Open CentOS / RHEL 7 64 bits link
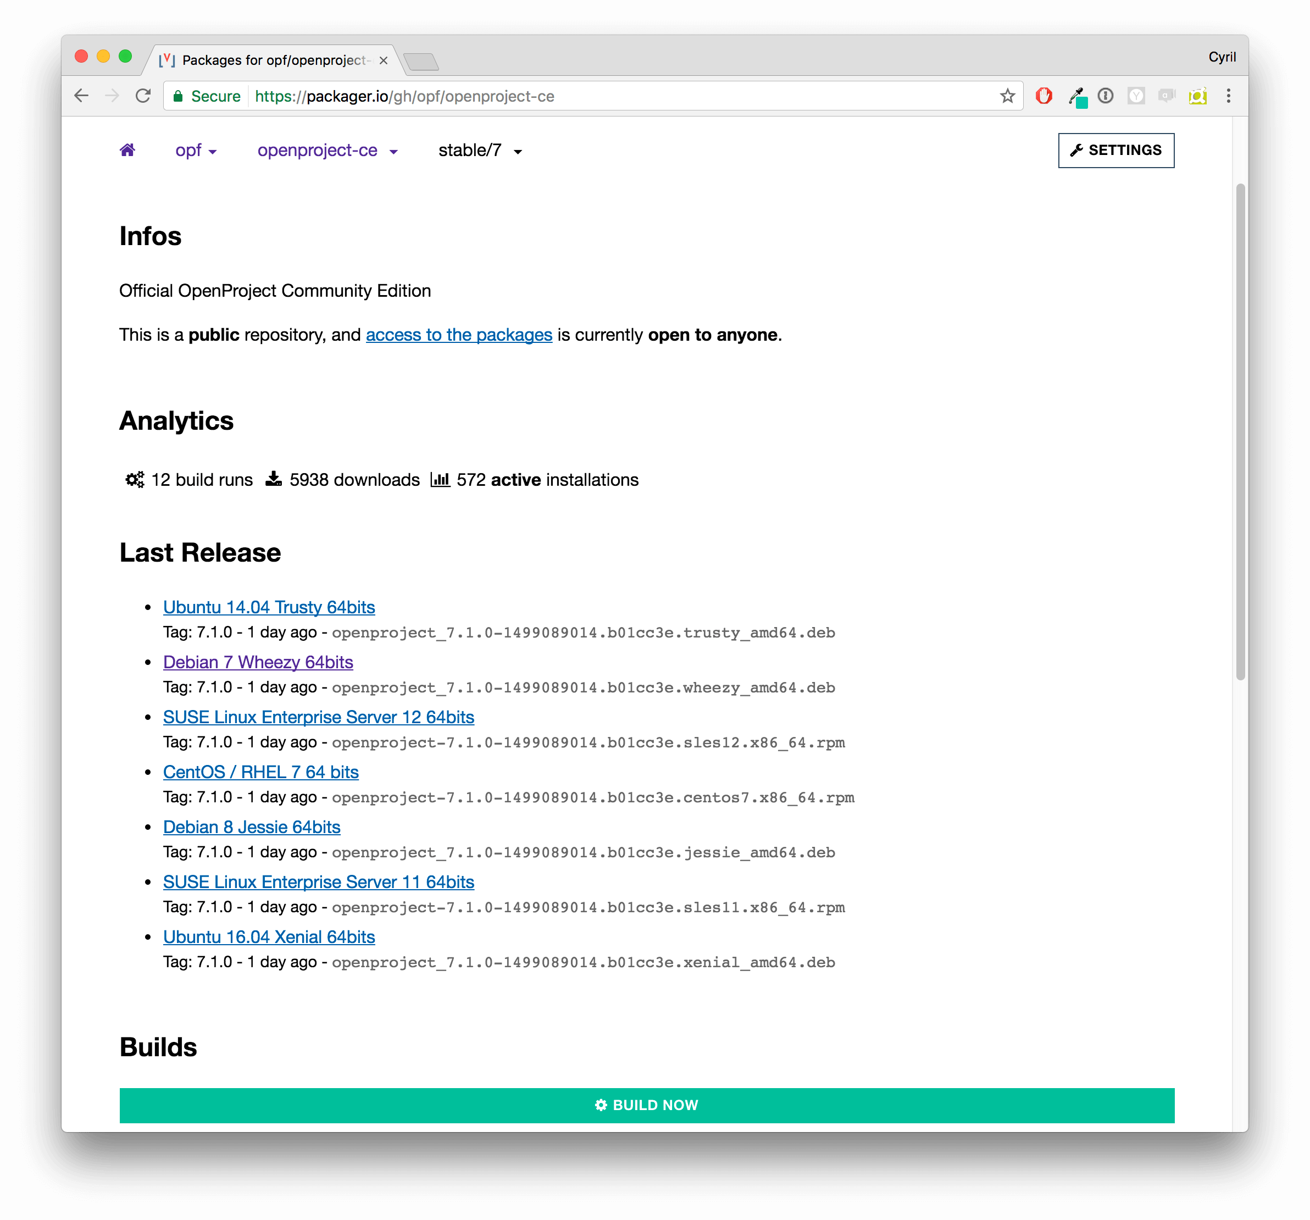The image size is (1310, 1220). point(260,772)
